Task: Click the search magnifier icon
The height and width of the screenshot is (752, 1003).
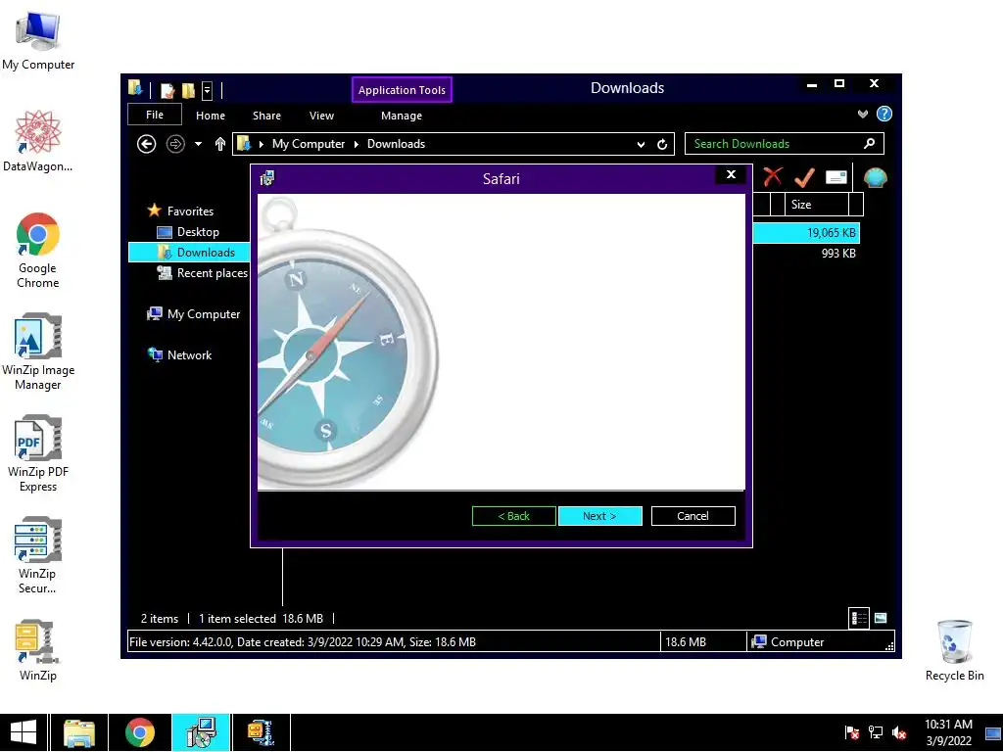Action: pyautogui.click(x=870, y=143)
